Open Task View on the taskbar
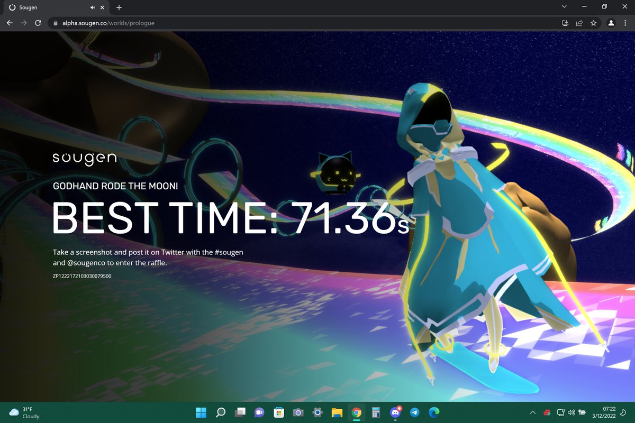The height and width of the screenshot is (423, 635). (x=240, y=412)
